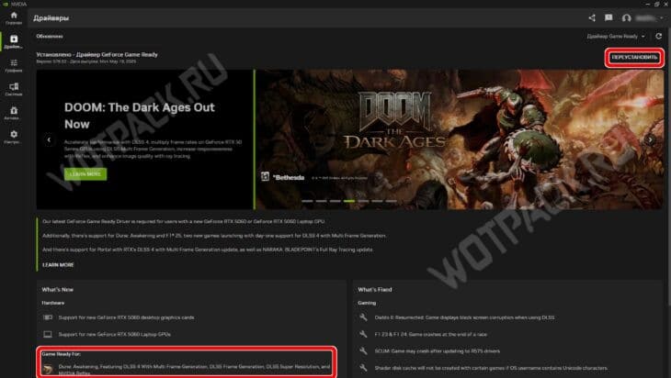The height and width of the screenshot is (378, 671).
Task: Select the active green carousel indicator
Action: [349, 201]
